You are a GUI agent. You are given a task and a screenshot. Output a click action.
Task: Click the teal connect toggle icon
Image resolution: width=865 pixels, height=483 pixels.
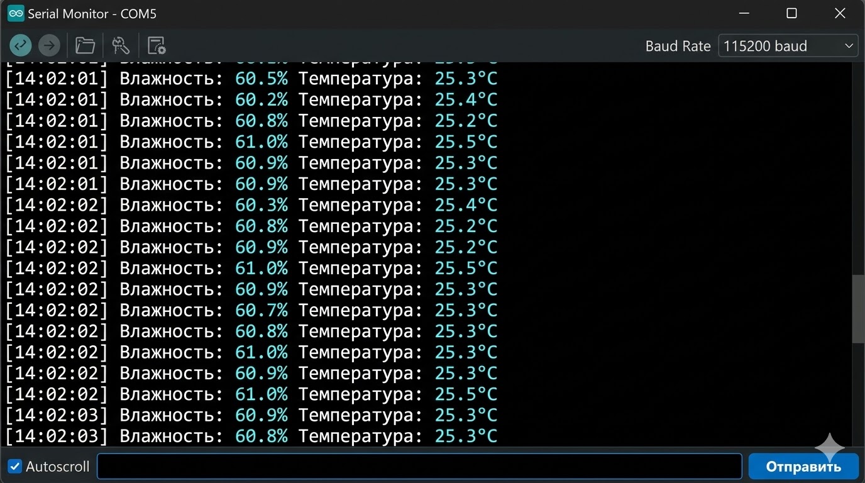pyautogui.click(x=21, y=45)
